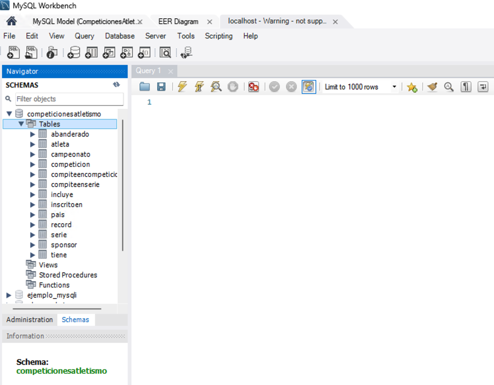Expand the ejemplo_mysqli schema
The image size is (494, 385).
pos(9,295)
